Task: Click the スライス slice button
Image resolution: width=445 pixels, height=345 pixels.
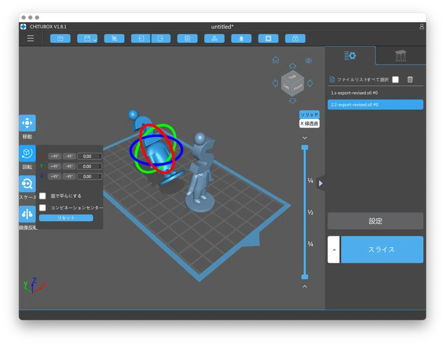Action: [x=382, y=250]
